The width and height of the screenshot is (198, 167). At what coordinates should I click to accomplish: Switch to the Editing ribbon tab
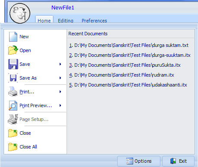tap(66, 21)
